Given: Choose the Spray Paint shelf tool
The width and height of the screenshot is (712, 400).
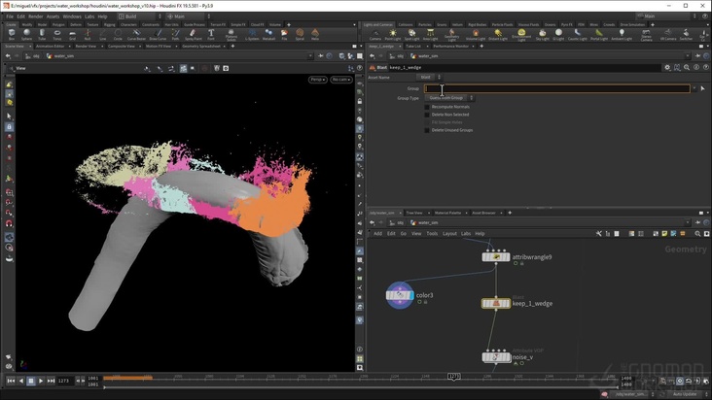Looking at the screenshot, I should (x=193, y=34).
